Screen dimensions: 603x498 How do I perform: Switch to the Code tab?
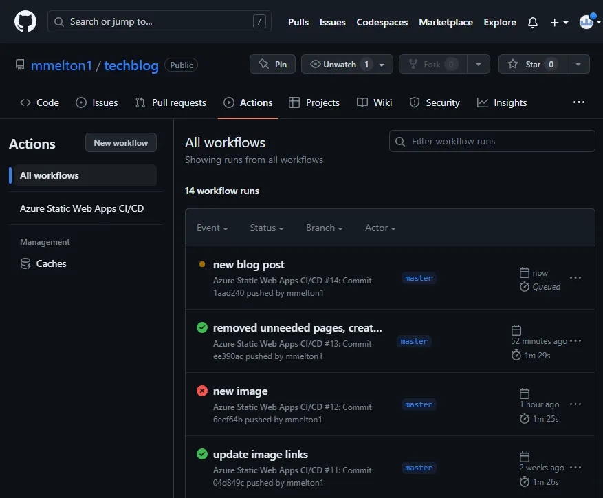click(39, 102)
